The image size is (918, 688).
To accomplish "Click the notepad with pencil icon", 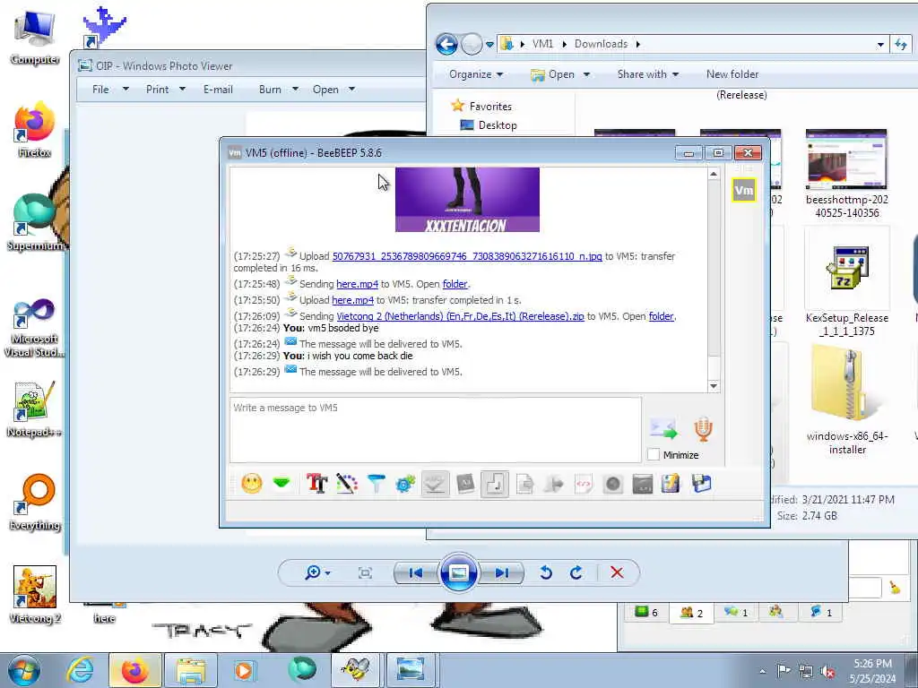I will tap(671, 484).
